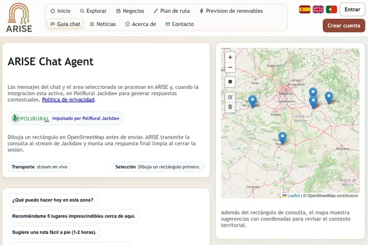Open the Negocios menu item
This screenshot has height=245, width=368.
click(x=130, y=11)
